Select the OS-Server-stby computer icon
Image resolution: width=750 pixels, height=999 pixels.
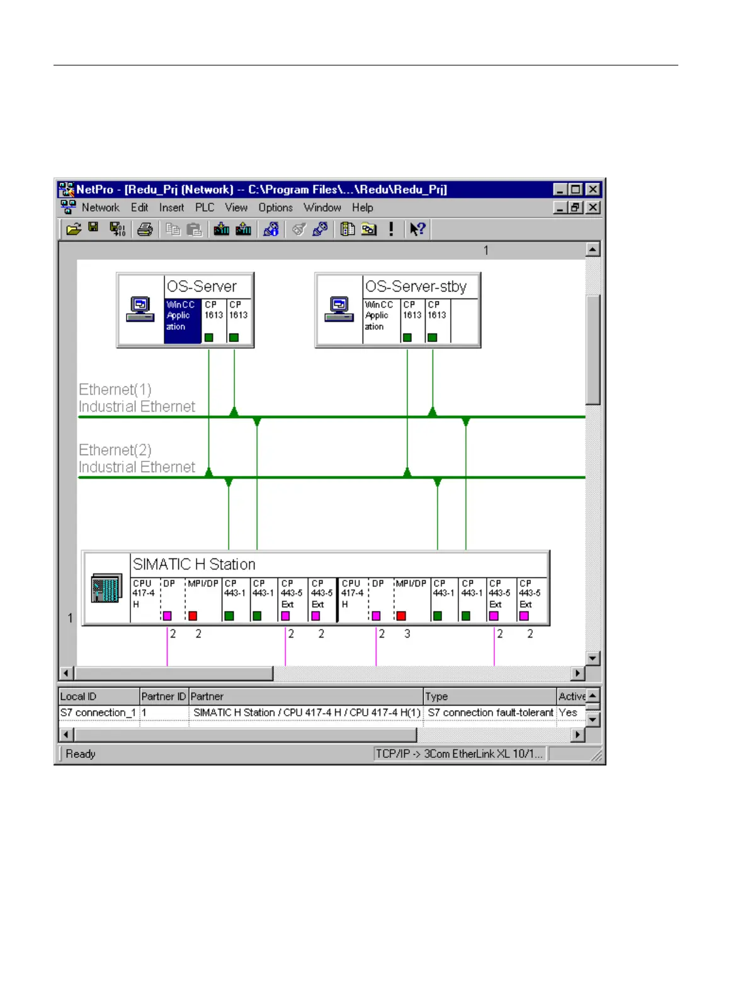(x=339, y=310)
